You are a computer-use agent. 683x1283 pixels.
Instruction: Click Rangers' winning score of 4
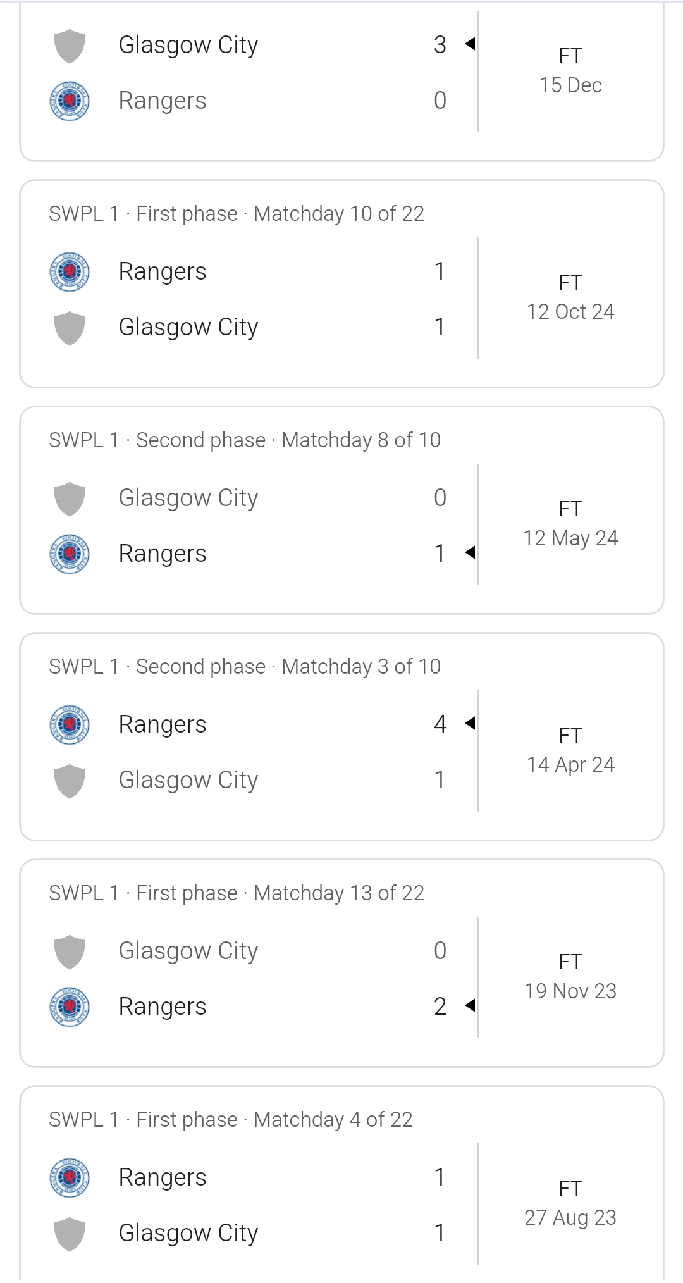coord(440,724)
